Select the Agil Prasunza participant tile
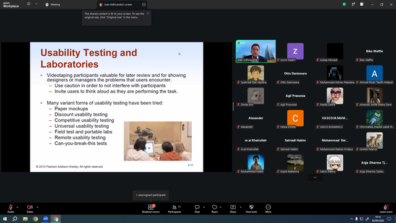The image size is (396, 223). pos(295,95)
